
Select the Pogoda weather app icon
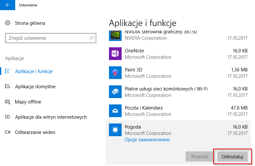tap(115, 130)
